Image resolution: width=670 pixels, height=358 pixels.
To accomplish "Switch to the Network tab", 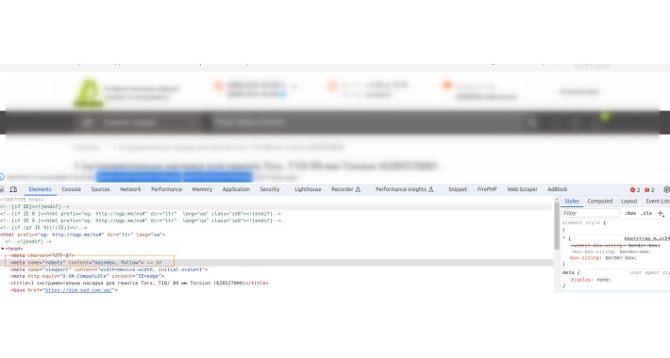I will (130, 189).
